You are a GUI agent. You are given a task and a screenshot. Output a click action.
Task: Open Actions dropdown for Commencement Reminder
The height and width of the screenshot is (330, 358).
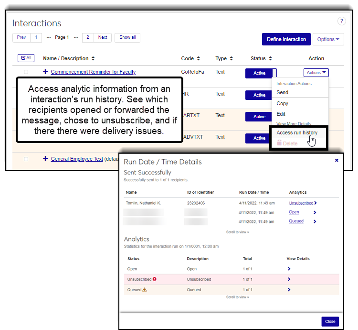pyautogui.click(x=316, y=73)
